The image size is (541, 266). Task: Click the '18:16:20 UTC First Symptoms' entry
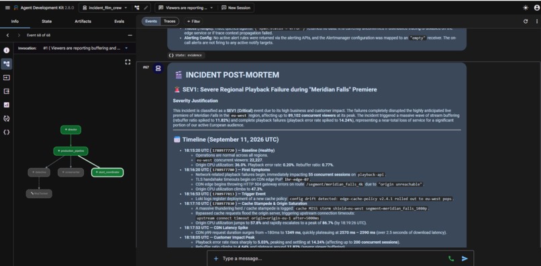click(227, 170)
